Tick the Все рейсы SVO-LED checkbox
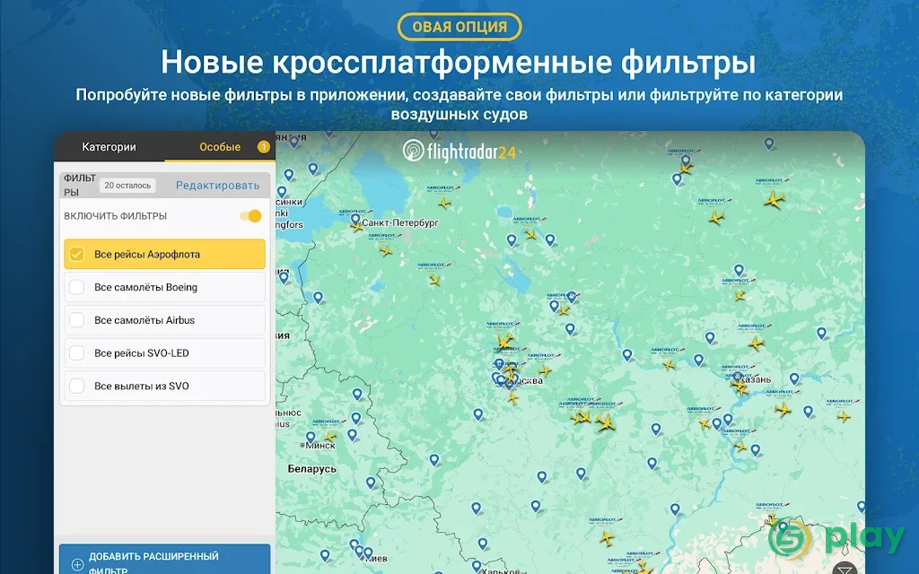This screenshot has height=574, width=919. pyautogui.click(x=77, y=352)
